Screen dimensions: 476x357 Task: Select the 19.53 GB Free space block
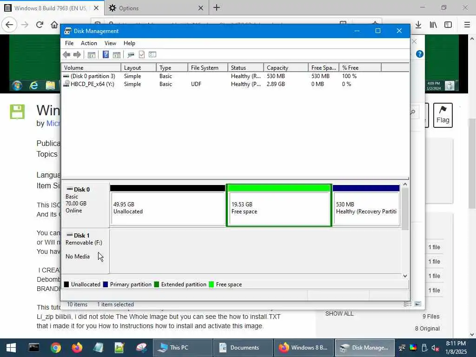279,205
